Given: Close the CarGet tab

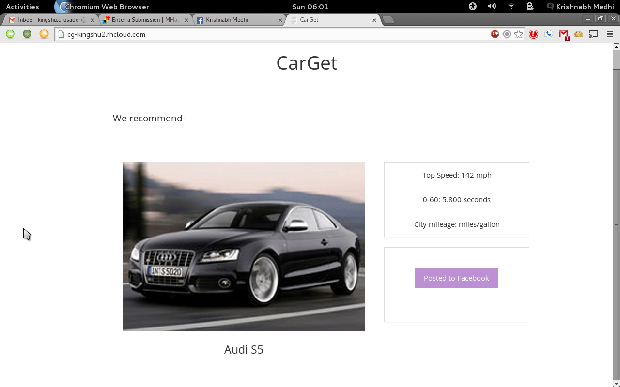Looking at the screenshot, I should pyautogui.click(x=374, y=20).
